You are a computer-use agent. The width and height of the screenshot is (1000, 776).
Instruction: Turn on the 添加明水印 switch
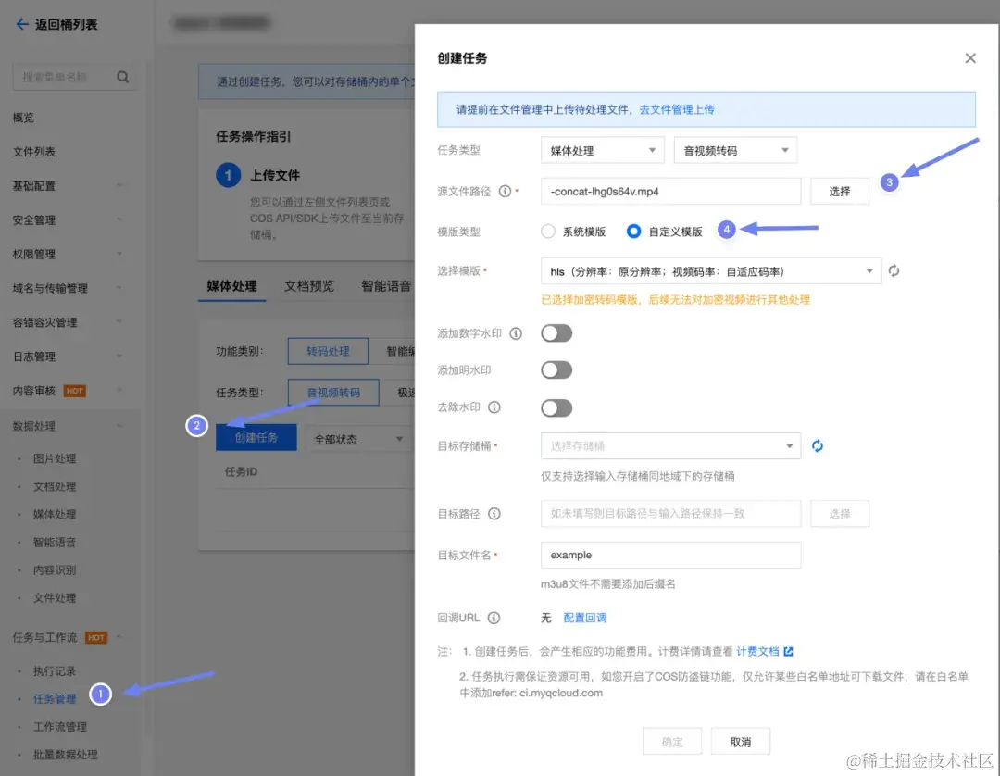click(556, 369)
